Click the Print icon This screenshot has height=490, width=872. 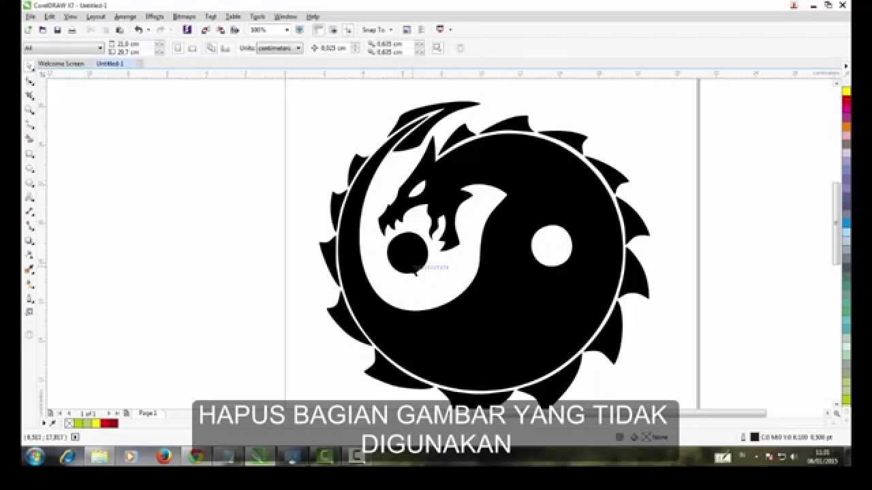coord(72,30)
